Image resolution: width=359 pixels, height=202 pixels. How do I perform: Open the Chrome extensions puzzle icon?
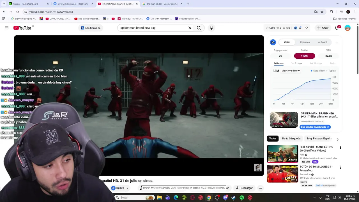(332, 12)
